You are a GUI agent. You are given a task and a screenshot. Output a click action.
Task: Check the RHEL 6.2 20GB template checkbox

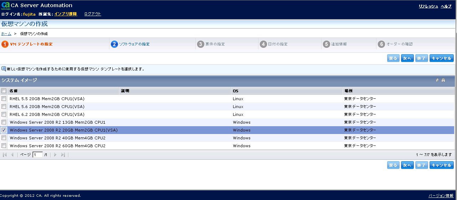tap(4, 114)
